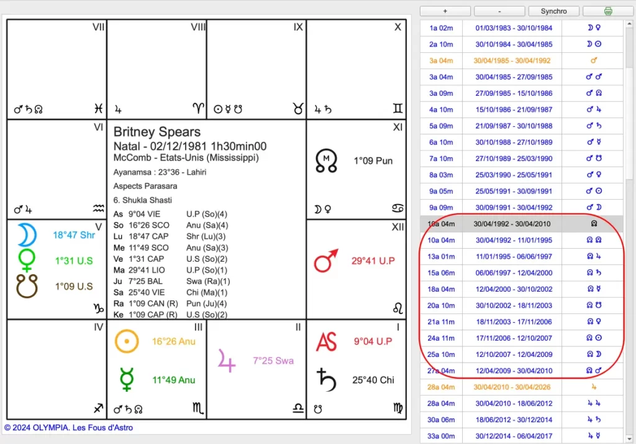Select the period 12/04/2009 - 30/04/2010
Screen dimensions: 636x444
(522, 371)
